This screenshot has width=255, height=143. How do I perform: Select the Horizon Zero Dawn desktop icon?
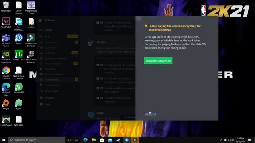pos(31,8)
